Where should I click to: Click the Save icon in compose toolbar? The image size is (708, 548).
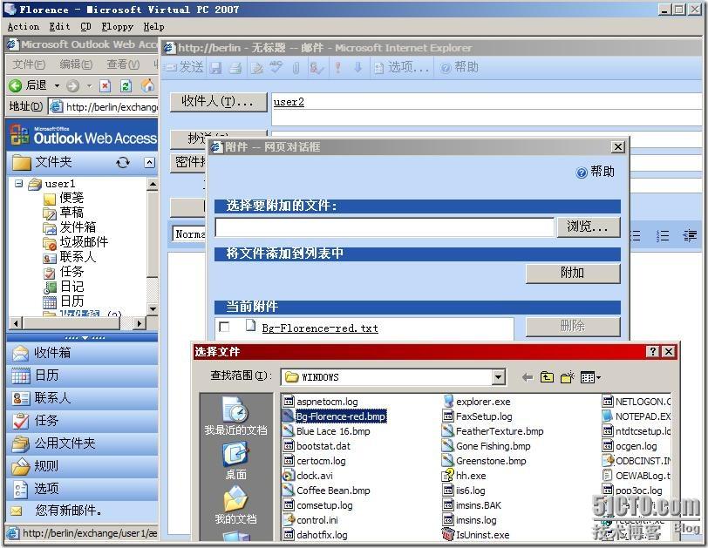pyautogui.click(x=216, y=68)
